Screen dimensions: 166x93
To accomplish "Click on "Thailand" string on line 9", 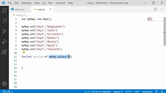I will click(x=53, y=49).
